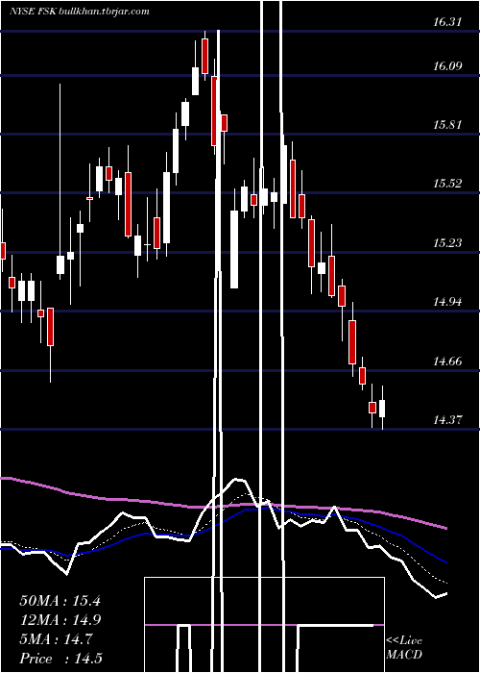
Task: Click the 16.09 price axis label
Action: (x=447, y=65)
